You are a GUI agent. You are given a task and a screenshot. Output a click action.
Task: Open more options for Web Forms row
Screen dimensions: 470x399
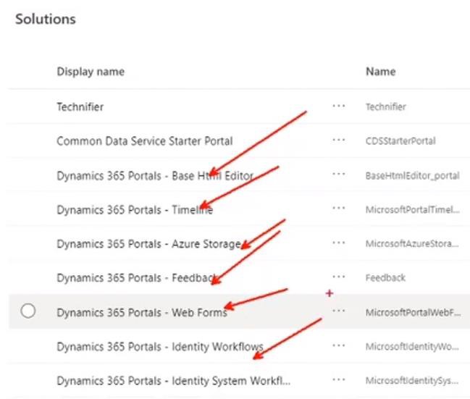339,311
